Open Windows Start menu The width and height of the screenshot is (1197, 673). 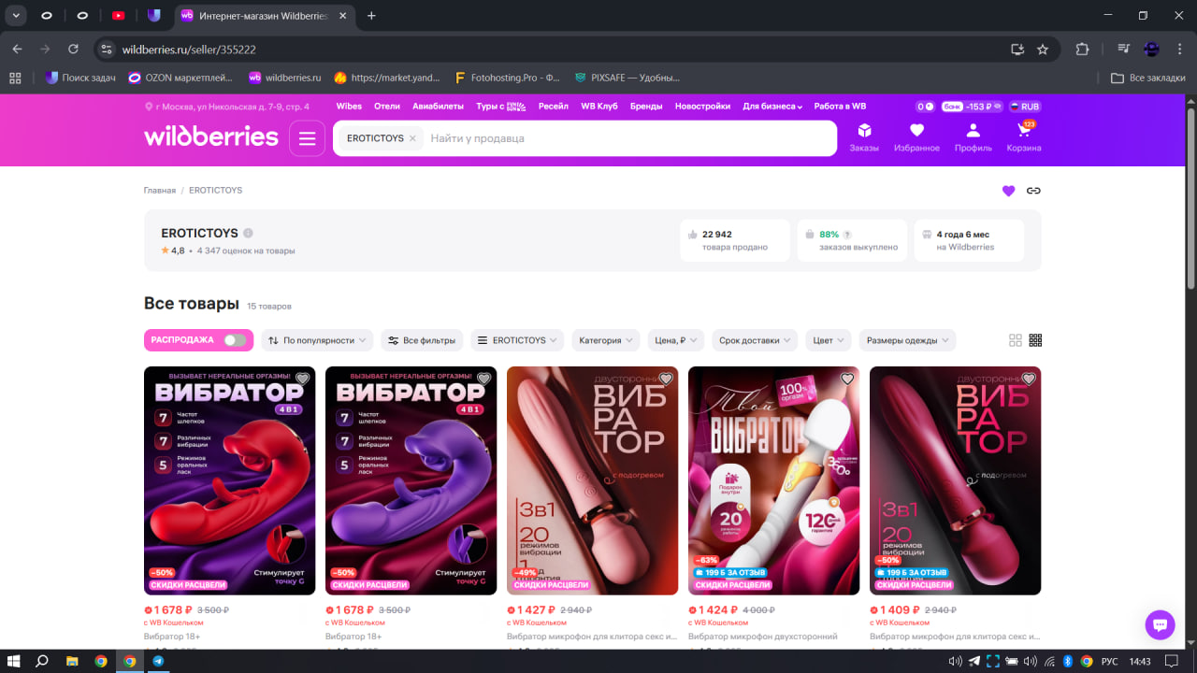[x=14, y=661]
